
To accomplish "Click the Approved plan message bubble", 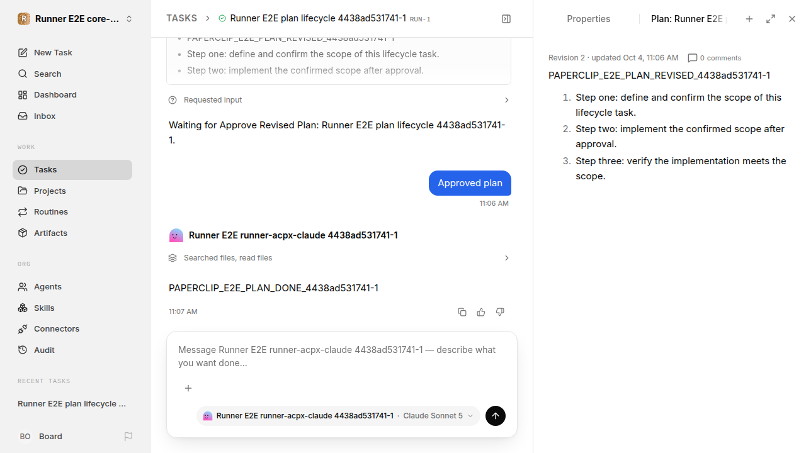I will [x=470, y=183].
